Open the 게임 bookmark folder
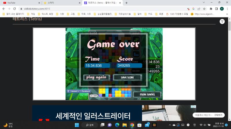The image size is (231, 129). [x=31, y=14]
